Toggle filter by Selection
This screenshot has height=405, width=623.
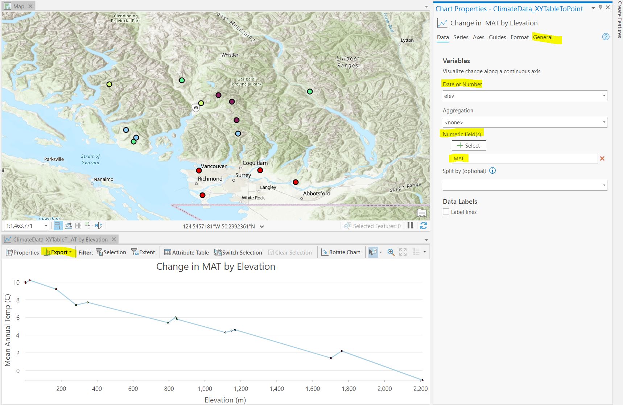(111, 252)
